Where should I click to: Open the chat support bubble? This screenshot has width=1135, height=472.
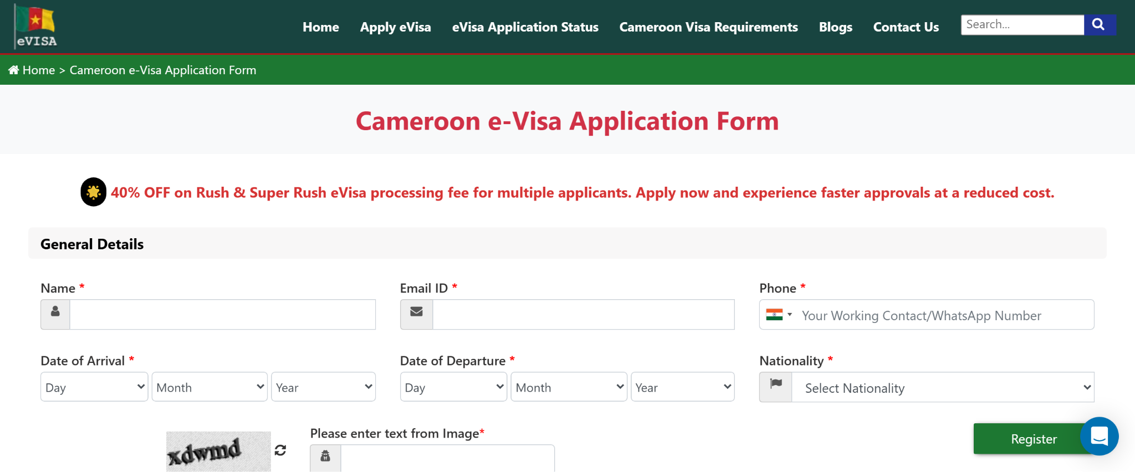[x=1099, y=437]
